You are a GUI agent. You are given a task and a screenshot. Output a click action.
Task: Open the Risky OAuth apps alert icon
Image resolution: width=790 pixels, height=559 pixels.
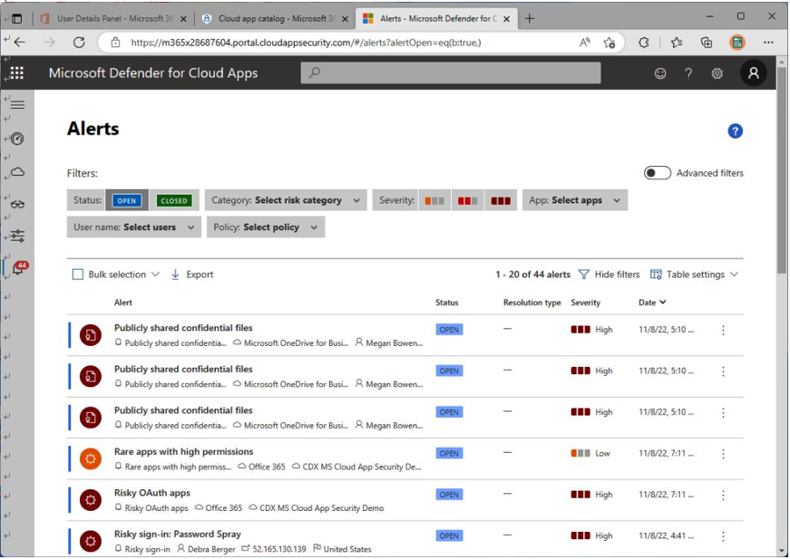point(91,499)
